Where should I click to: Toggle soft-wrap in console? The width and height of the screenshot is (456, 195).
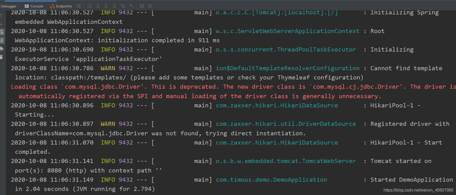[x=2, y=32]
